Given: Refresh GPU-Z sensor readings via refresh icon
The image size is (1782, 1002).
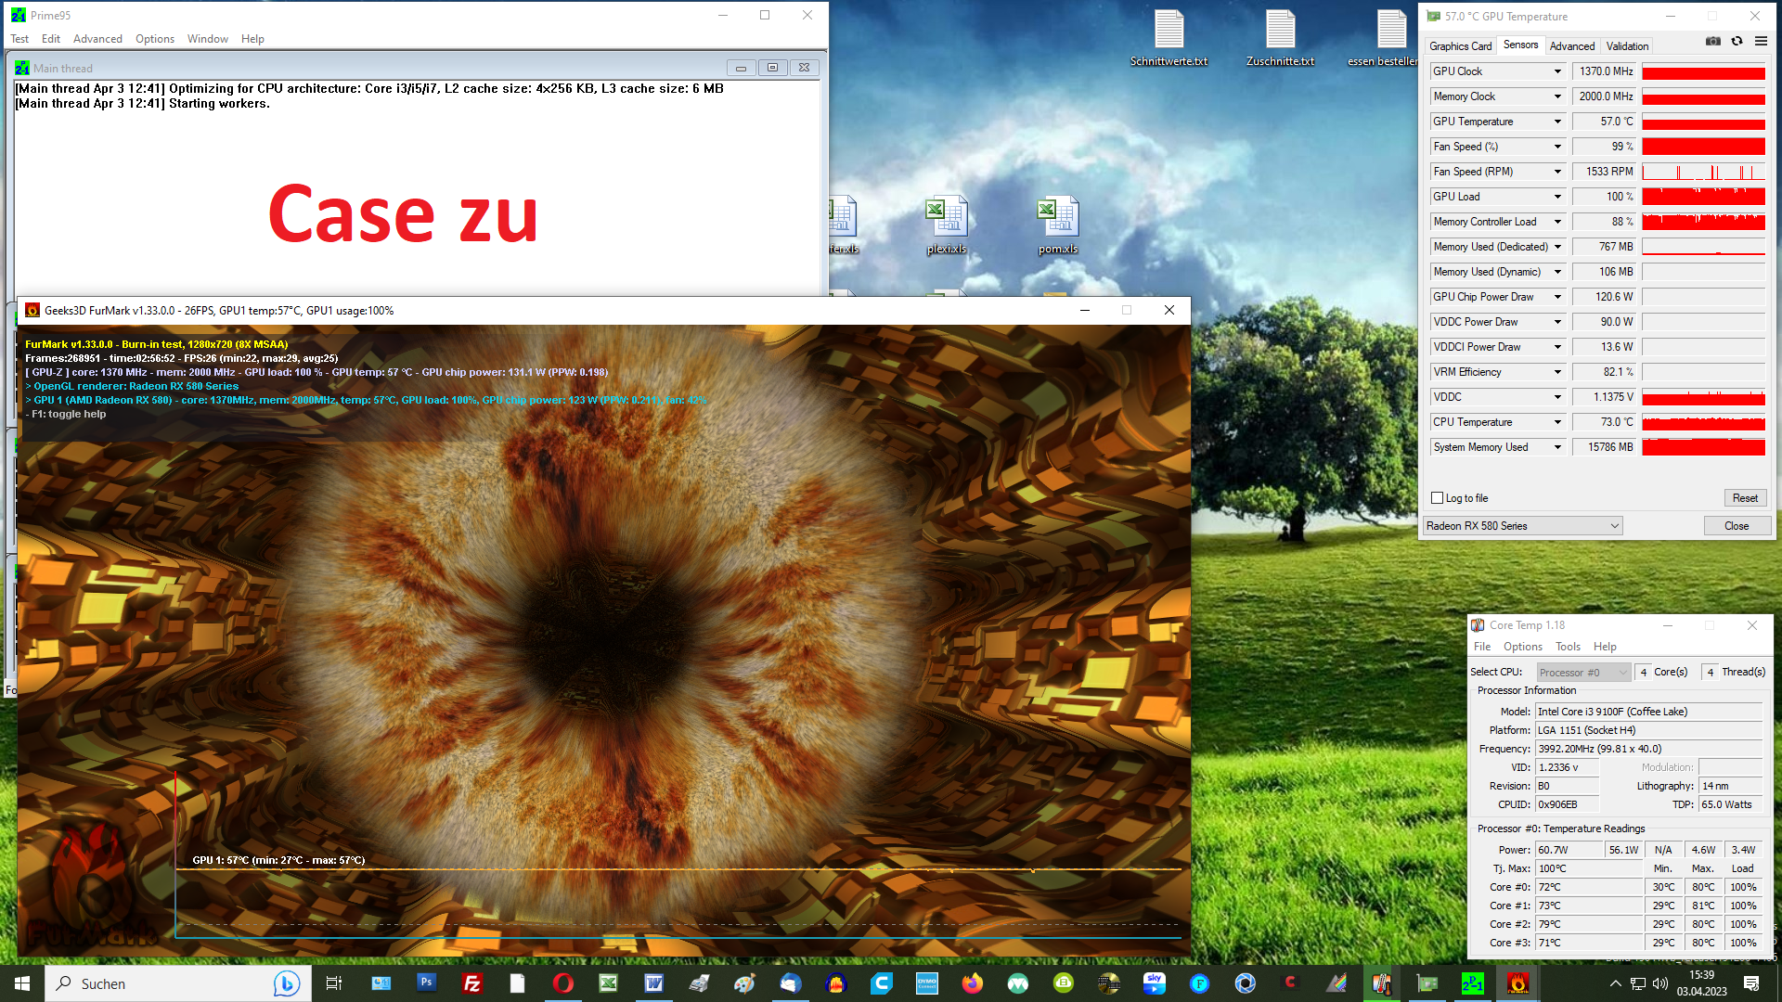Looking at the screenshot, I should pyautogui.click(x=1736, y=41).
